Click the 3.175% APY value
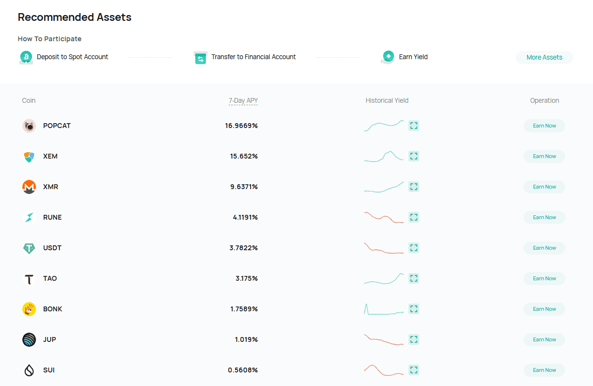Viewport: 593px width, 386px height. [247, 278]
